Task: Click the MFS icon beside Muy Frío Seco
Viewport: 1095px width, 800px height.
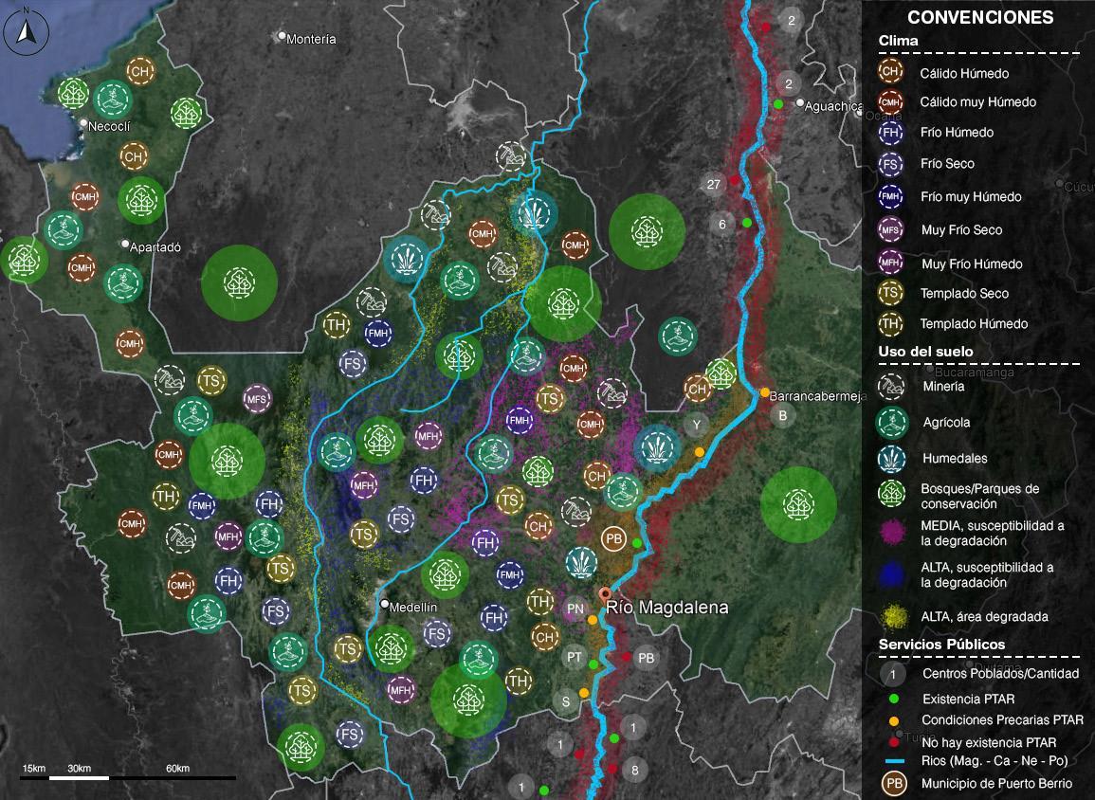Action: click(x=890, y=229)
